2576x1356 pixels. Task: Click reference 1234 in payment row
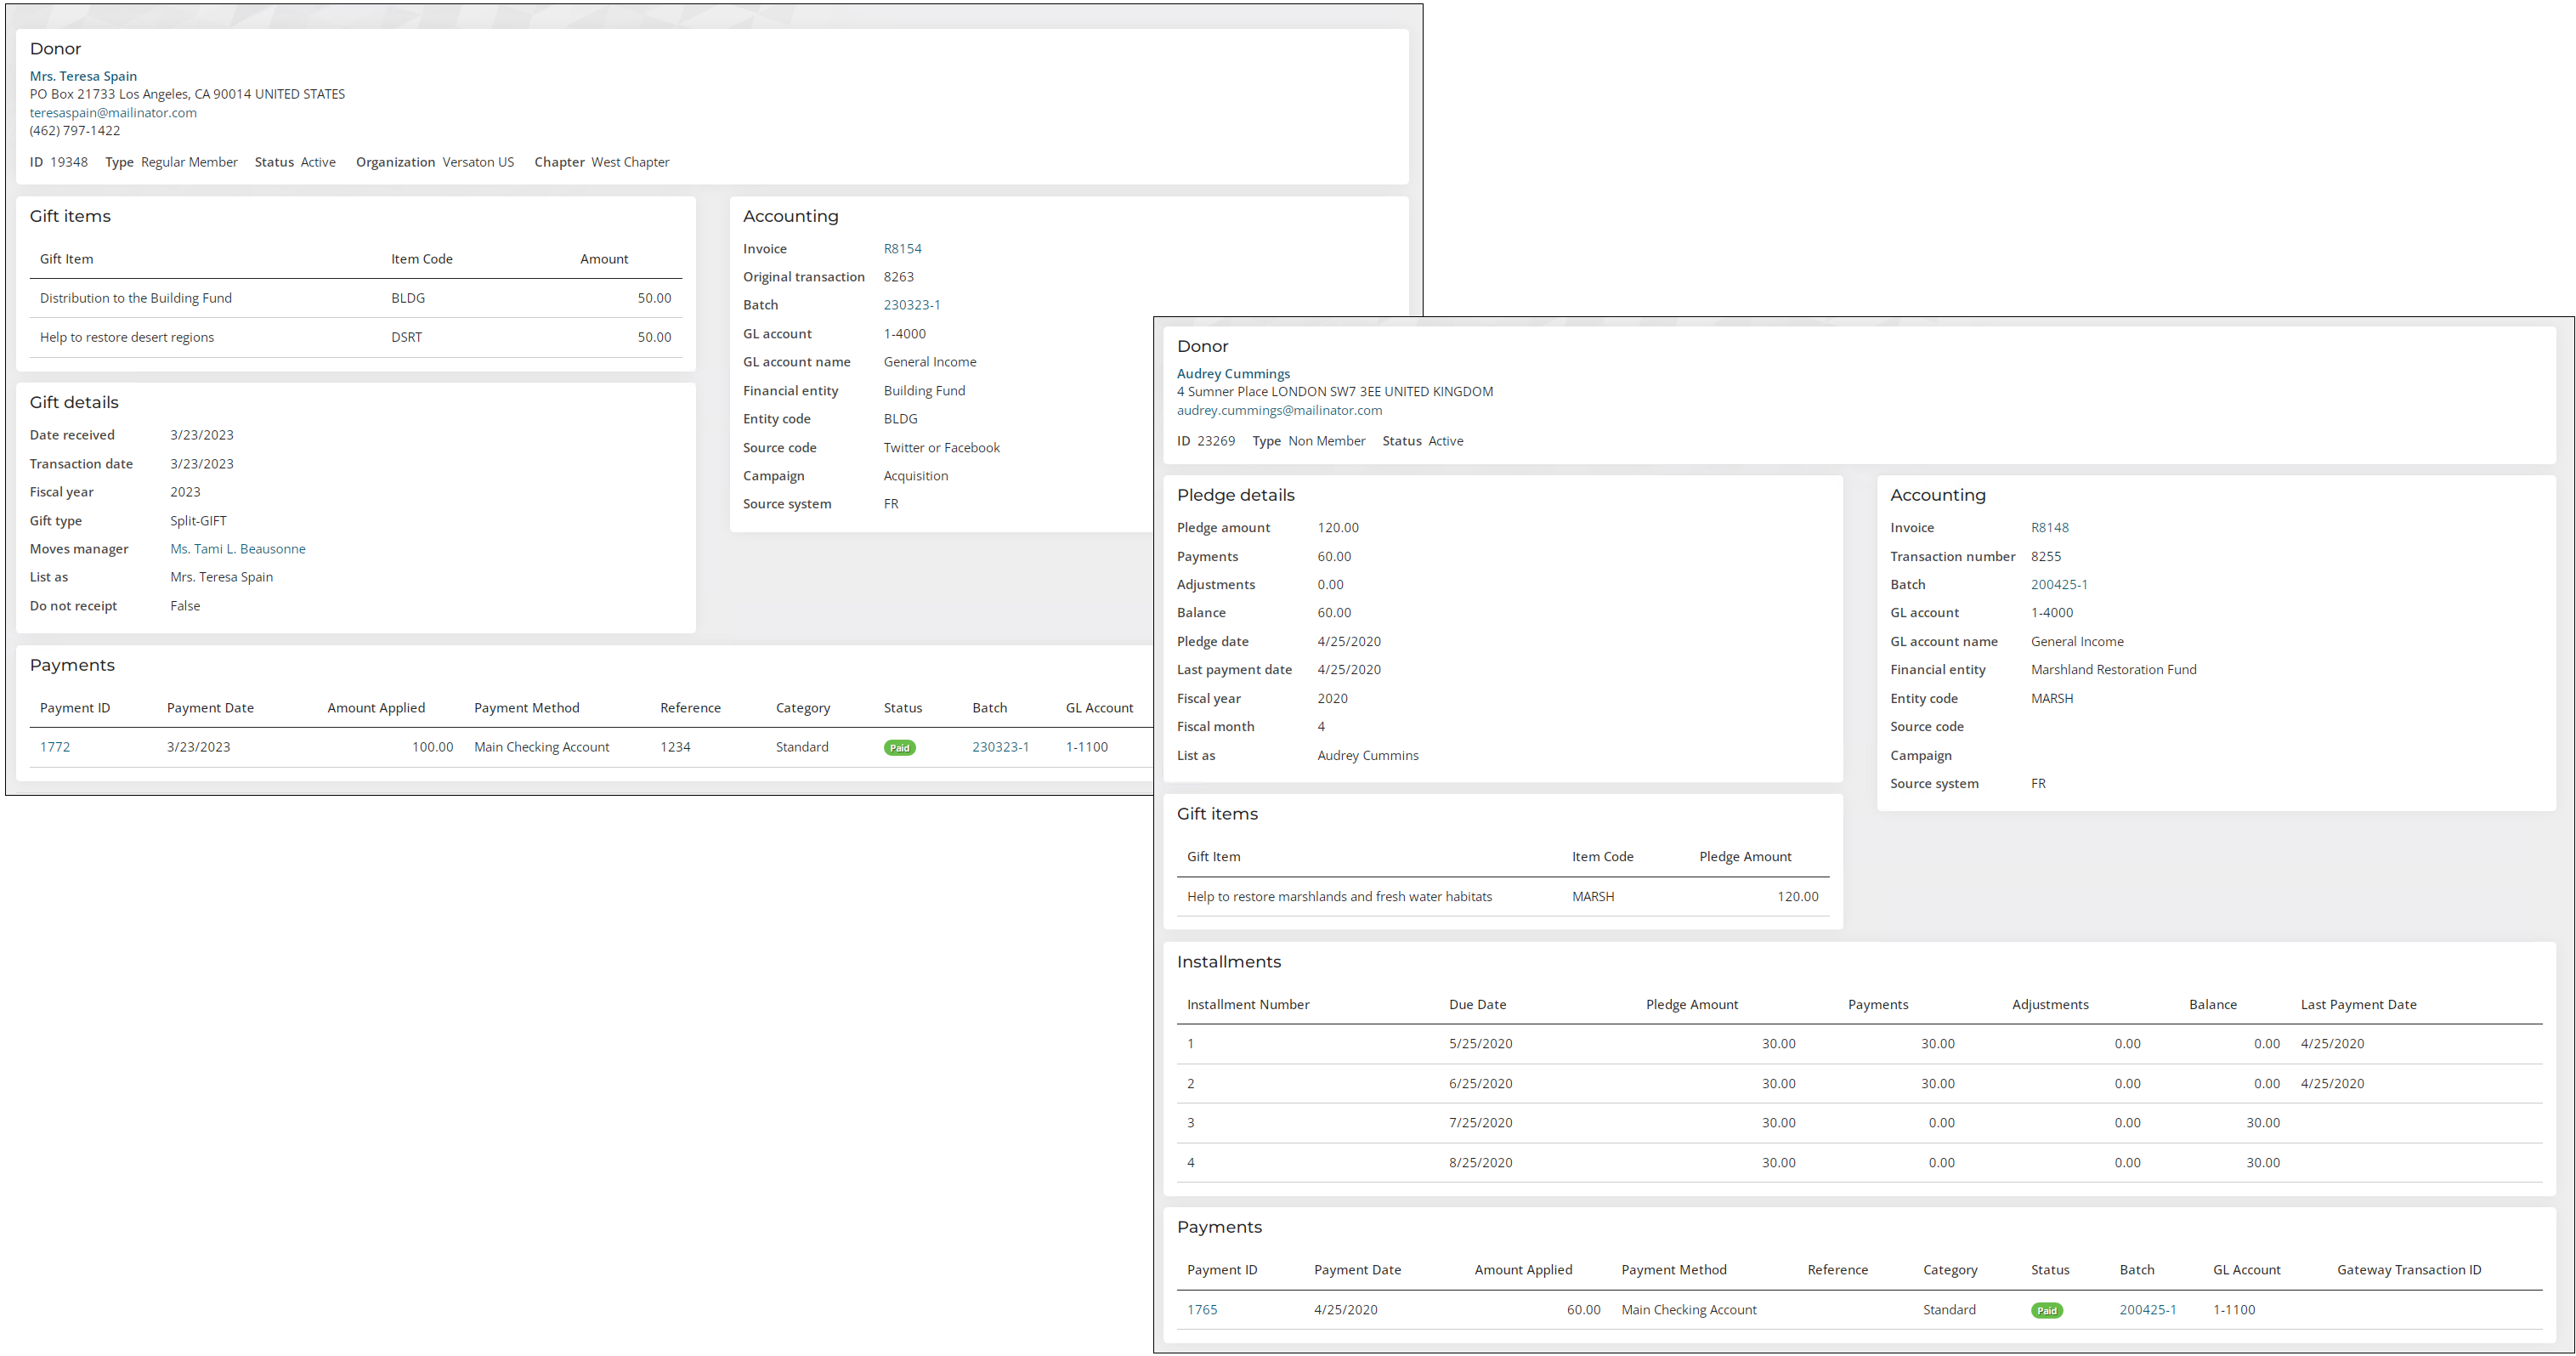pyautogui.click(x=675, y=747)
